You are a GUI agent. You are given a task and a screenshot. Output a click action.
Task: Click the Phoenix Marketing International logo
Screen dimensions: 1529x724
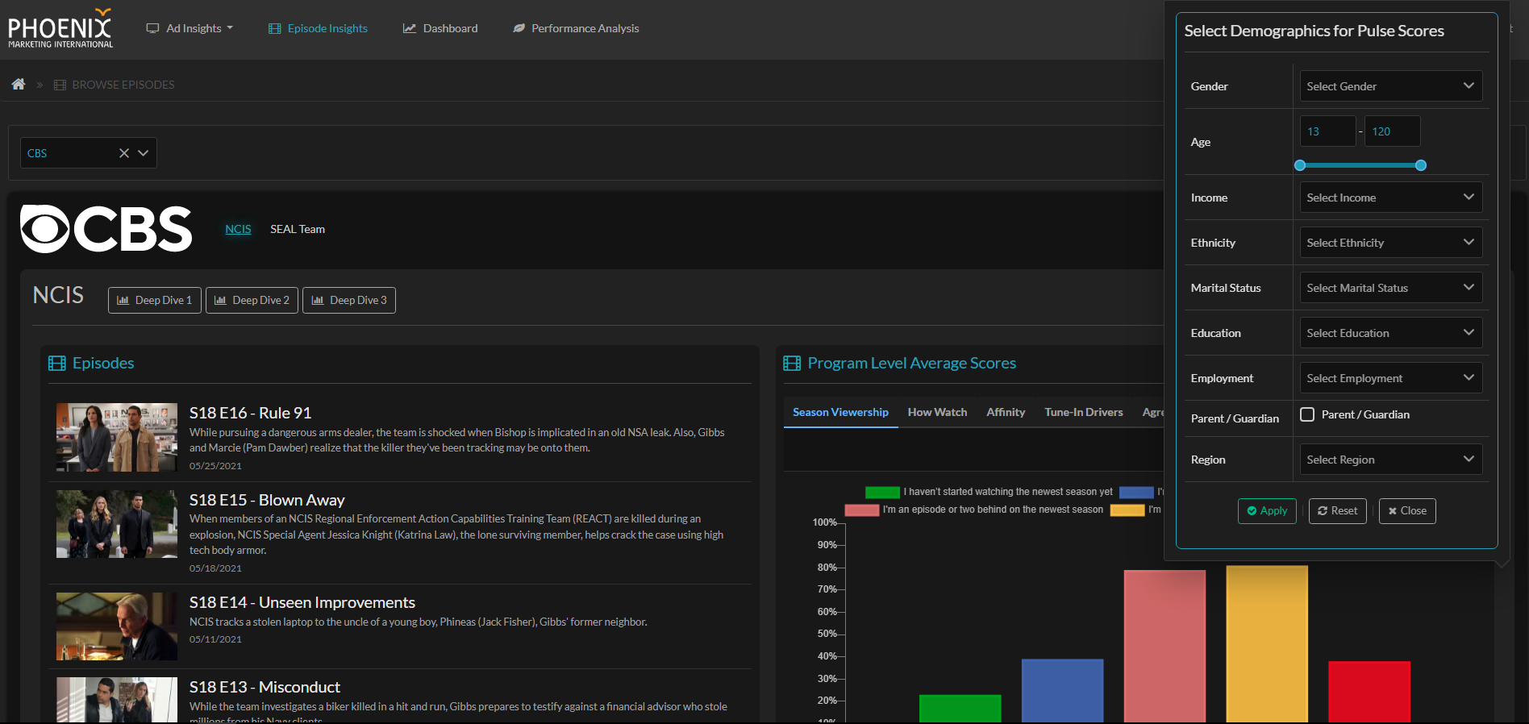click(x=60, y=28)
